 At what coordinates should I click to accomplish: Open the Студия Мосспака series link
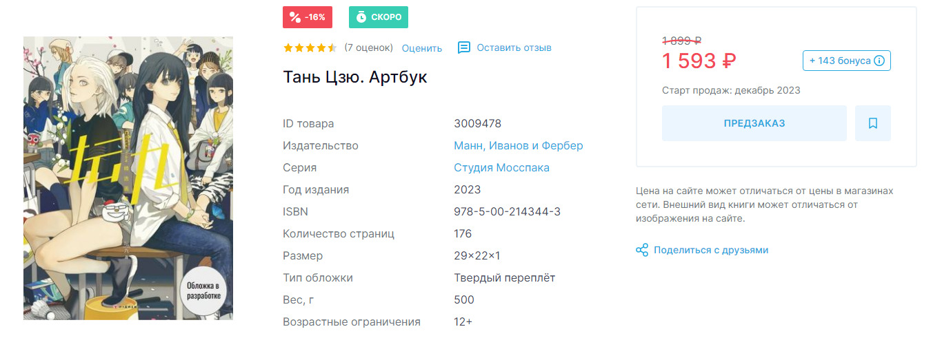click(501, 167)
